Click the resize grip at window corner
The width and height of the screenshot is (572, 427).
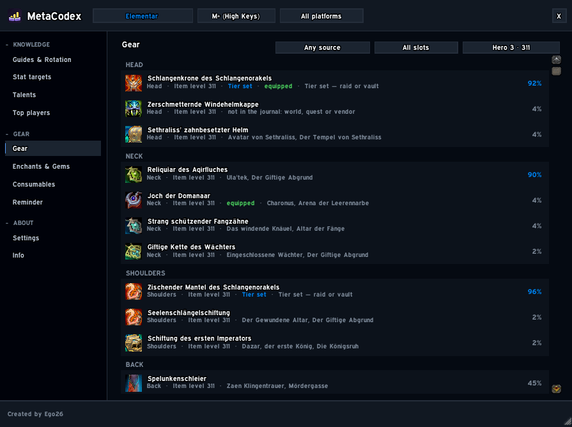(568, 423)
